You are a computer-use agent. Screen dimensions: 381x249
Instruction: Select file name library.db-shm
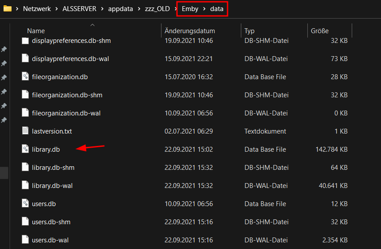click(53, 168)
